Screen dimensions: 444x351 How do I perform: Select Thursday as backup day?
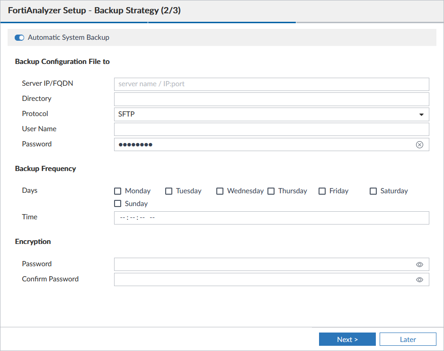tap(271, 191)
